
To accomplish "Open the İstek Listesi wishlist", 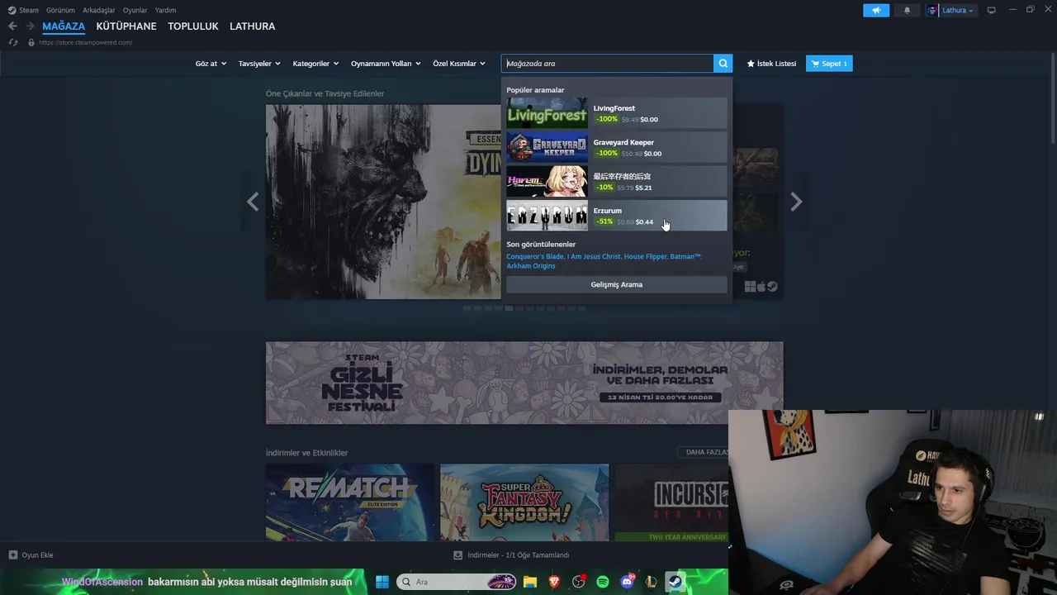I will 771,64.
